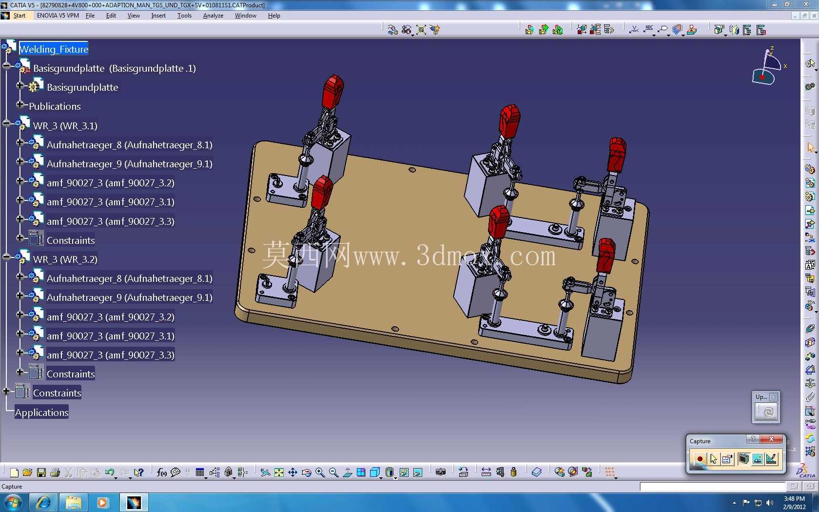Select the Rotate view tool
Screen dimensions: 819x512
(306, 472)
